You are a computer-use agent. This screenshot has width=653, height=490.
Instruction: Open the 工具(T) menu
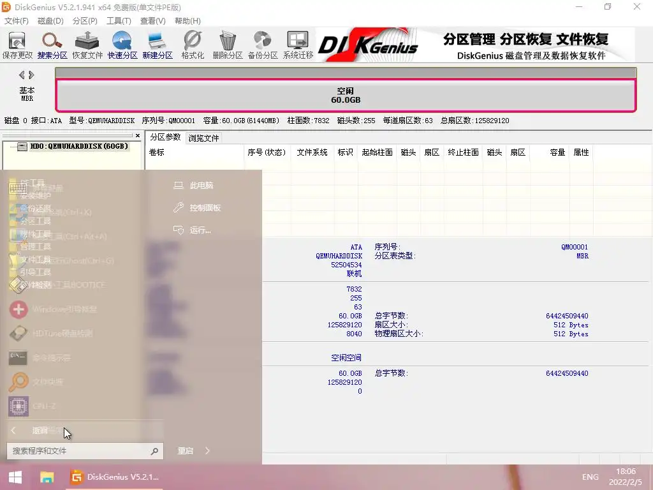pyautogui.click(x=119, y=21)
